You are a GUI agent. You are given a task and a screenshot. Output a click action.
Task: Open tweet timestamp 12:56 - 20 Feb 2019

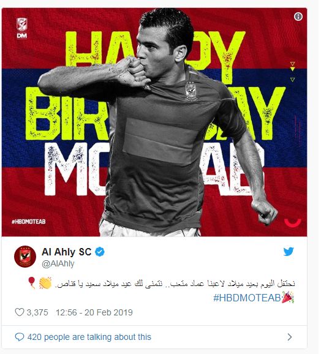[x=94, y=312]
